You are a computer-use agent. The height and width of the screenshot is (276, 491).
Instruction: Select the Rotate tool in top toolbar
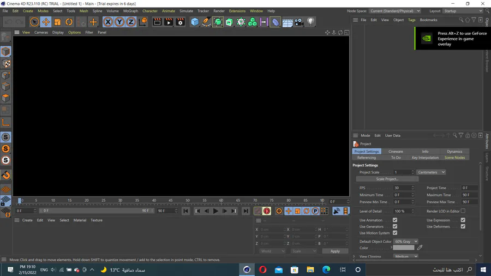coord(69,22)
